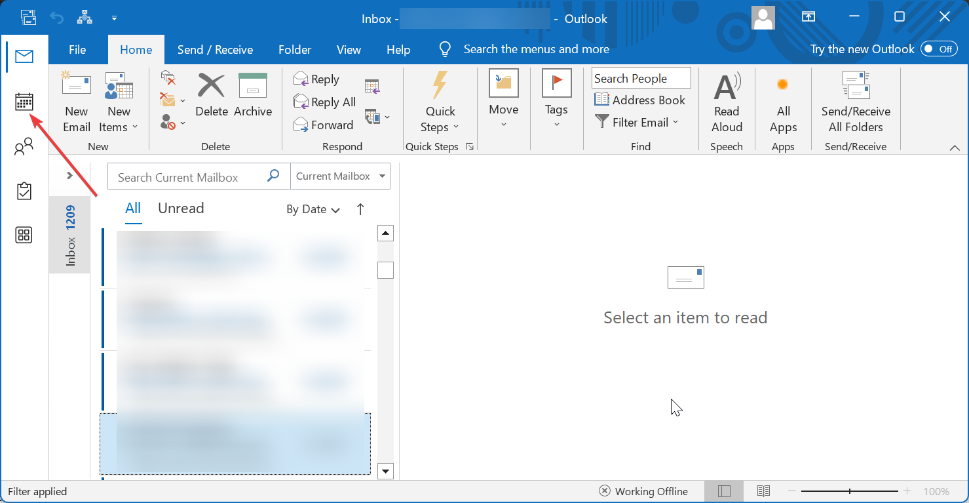Image resolution: width=969 pixels, height=503 pixels.
Task: Open the Calendar view in the navigation bar
Action: 24,102
